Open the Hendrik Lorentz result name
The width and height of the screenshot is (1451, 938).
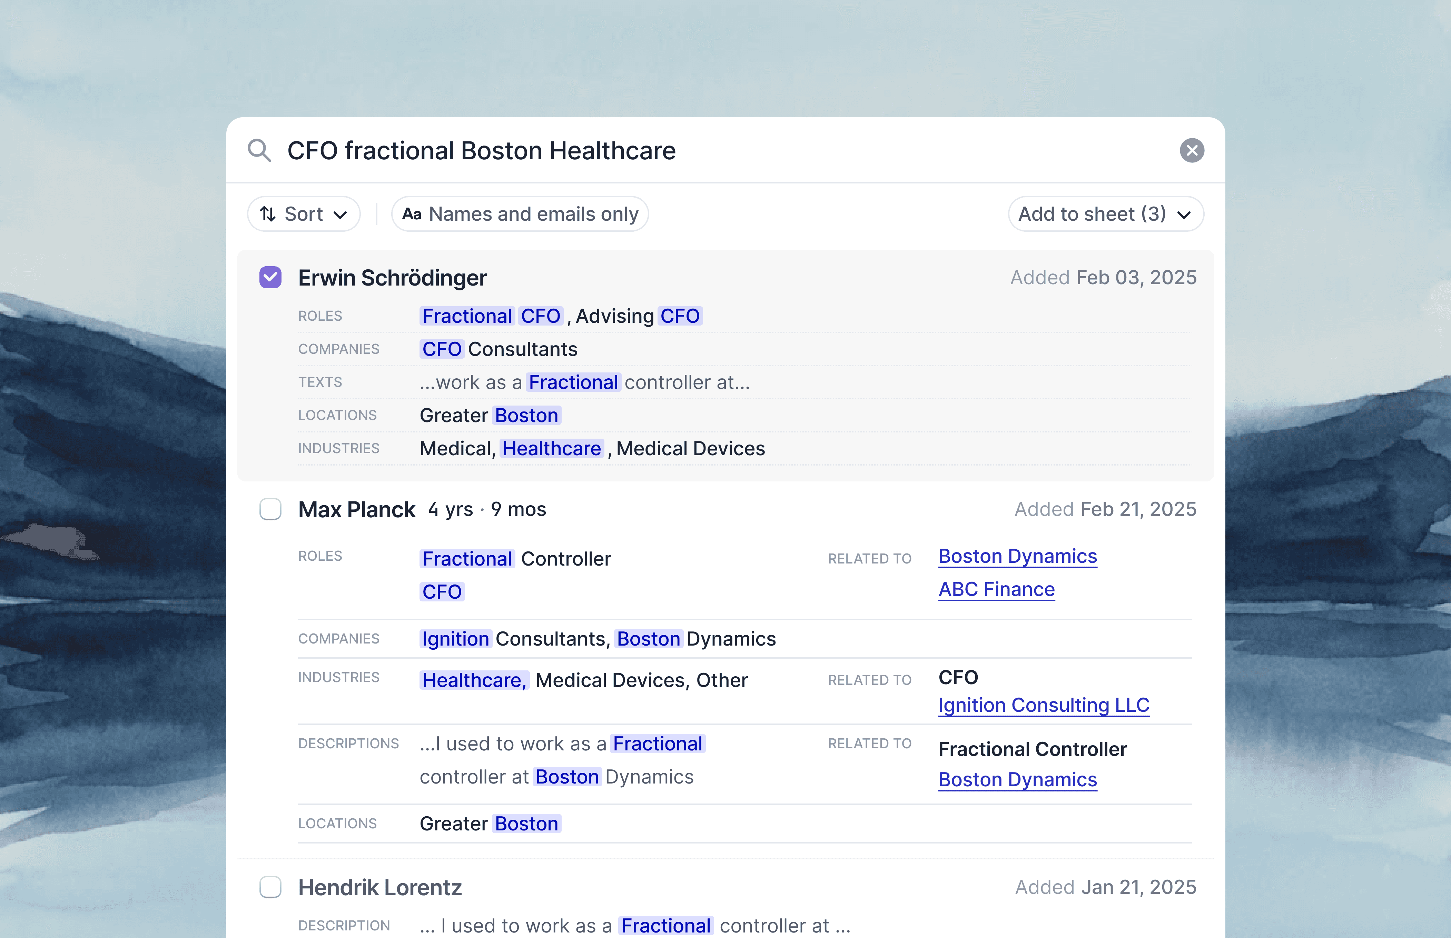pyautogui.click(x=380, y=888)
